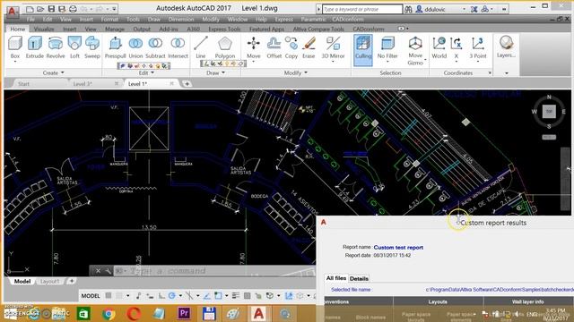This screenshot has height=322, width=574.
Task: Toggle lineweight display in status bar
Action: point(236,295)
